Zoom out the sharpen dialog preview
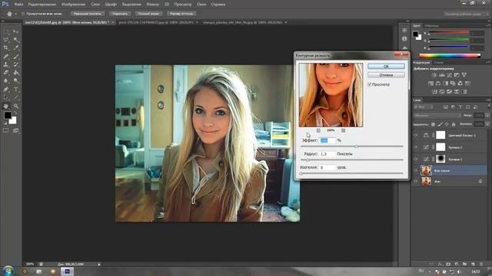The height and width of the screenshot is (276, 492). (x=318, y=130)
